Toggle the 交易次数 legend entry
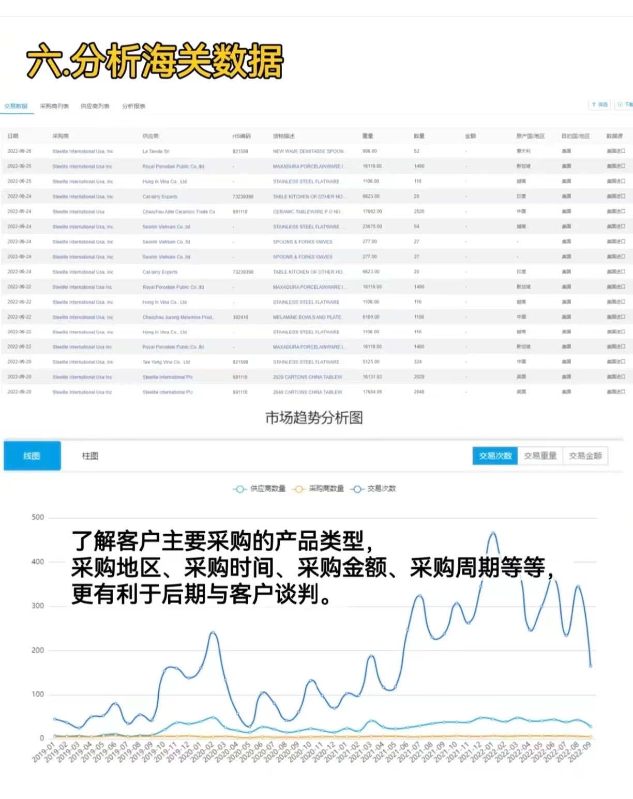 [x=373, y=488]
